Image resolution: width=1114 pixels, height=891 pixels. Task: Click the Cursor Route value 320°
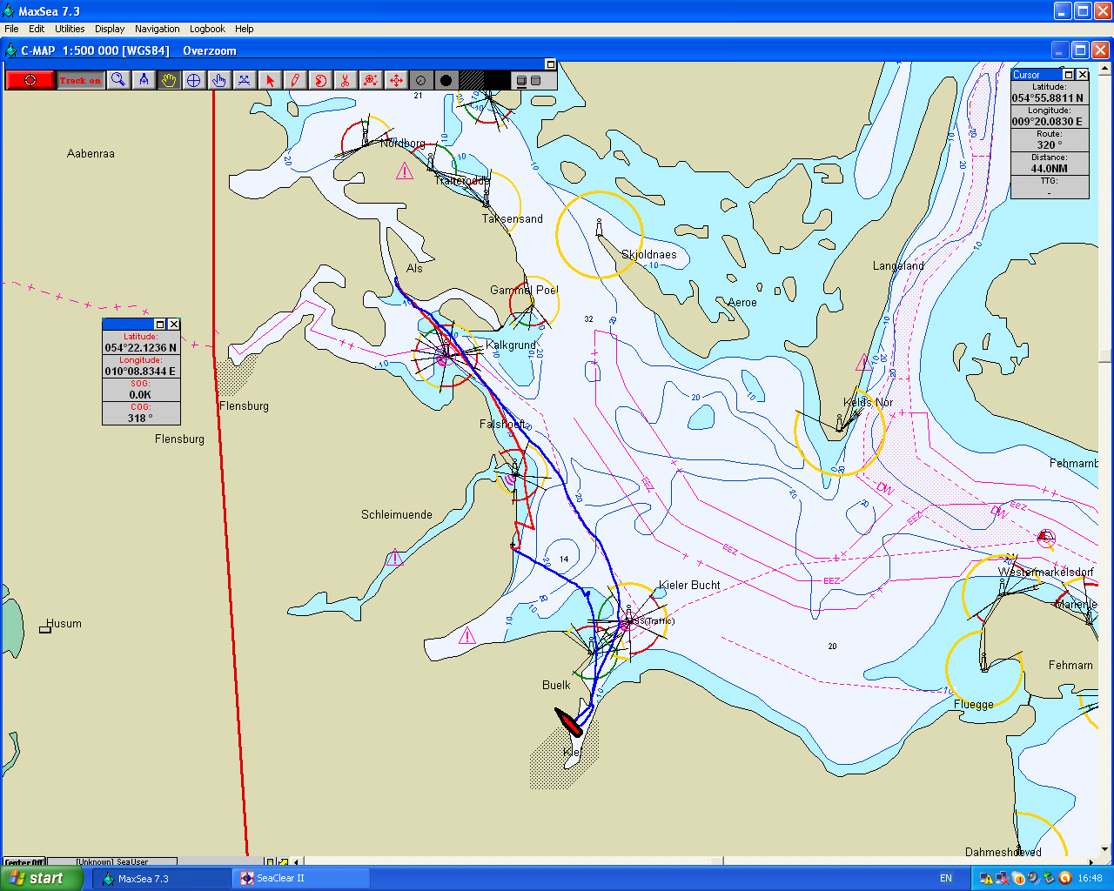coord(1050,145)
